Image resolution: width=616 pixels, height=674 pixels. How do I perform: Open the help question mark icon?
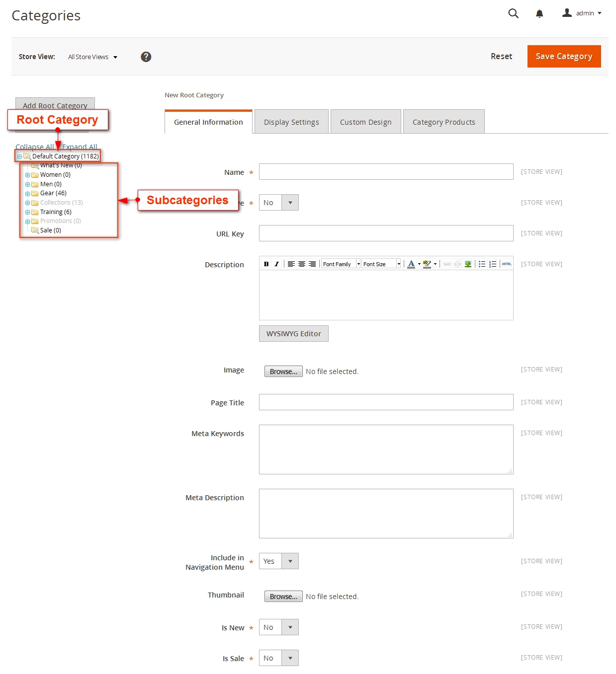pyautogui.click(x=146, y=57)
